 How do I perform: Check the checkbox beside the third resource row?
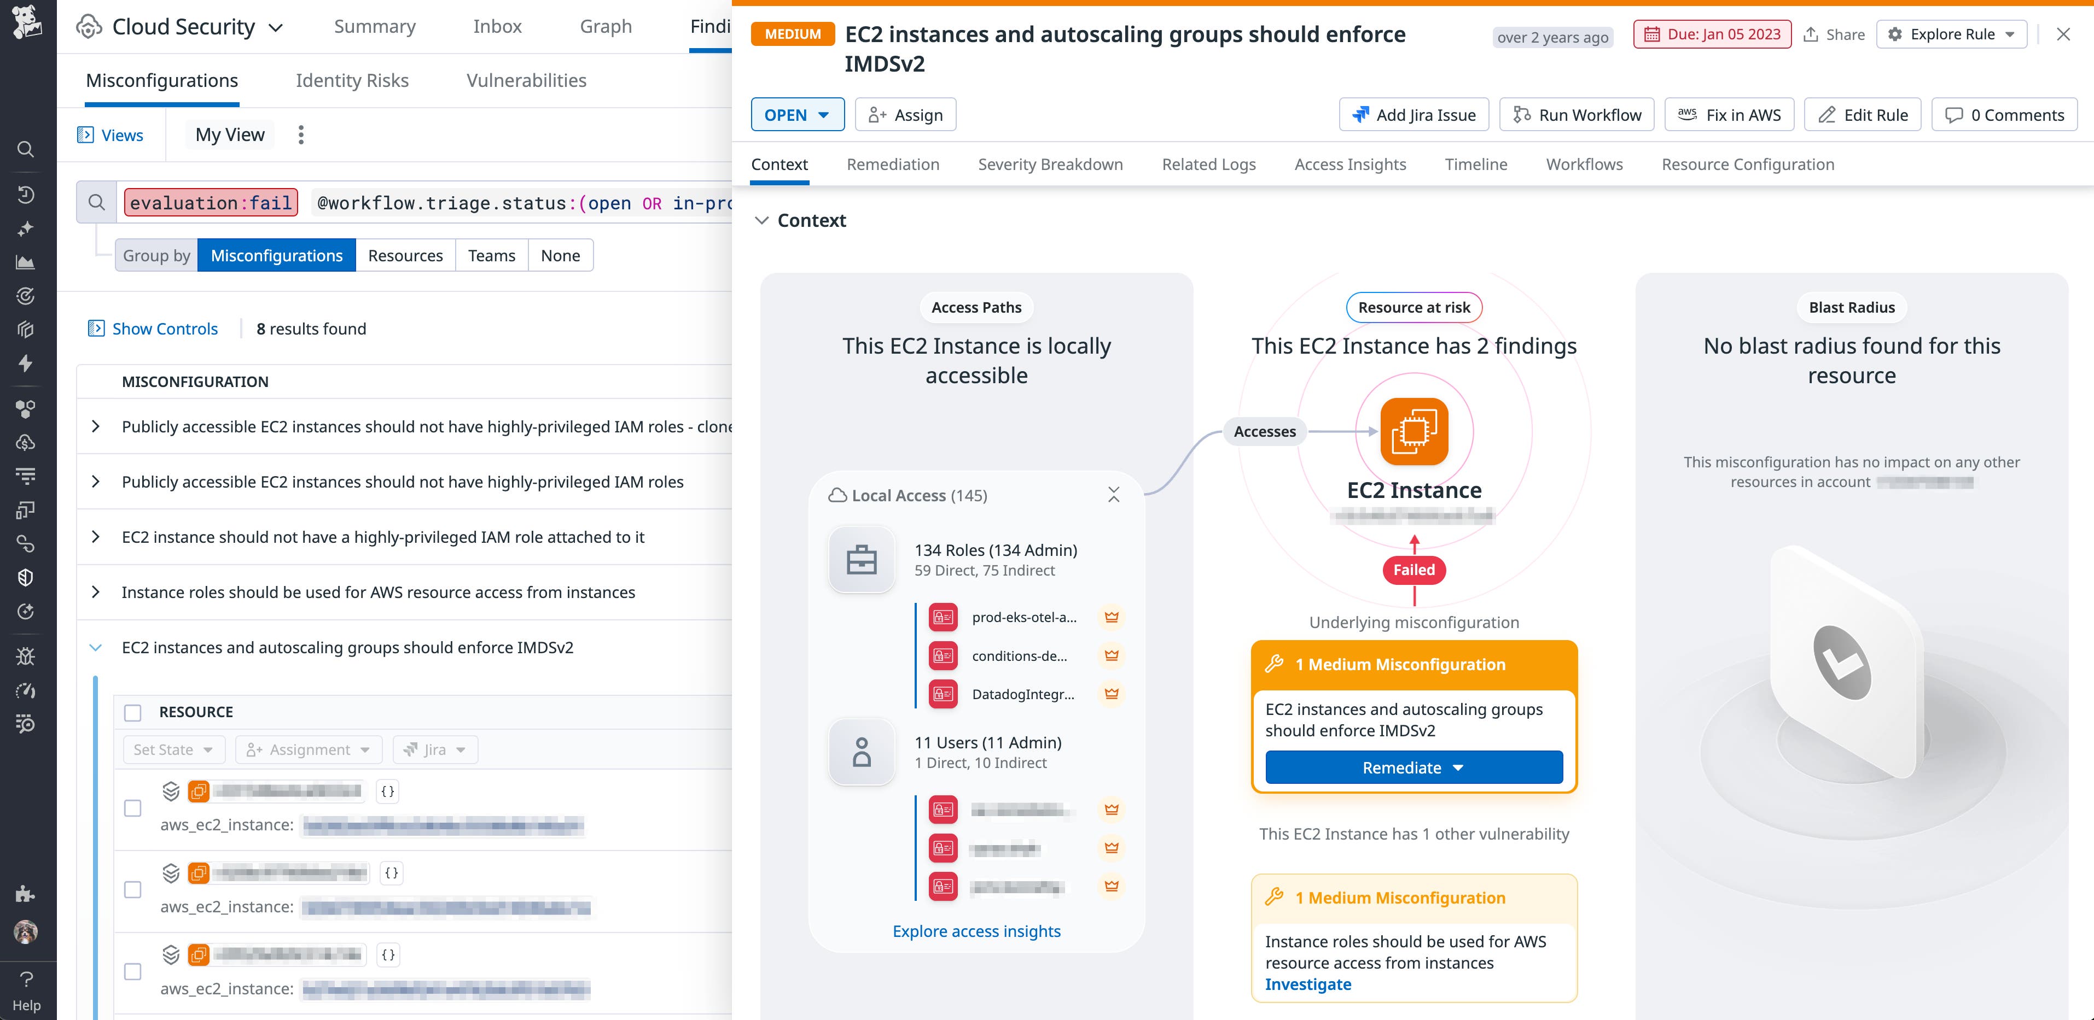click(132, 971)
